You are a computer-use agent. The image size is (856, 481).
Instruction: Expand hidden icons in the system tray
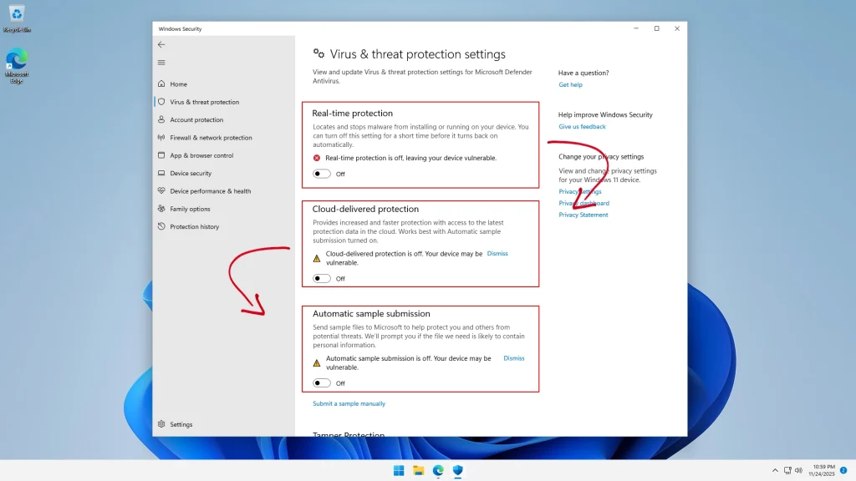click(774, 470)
